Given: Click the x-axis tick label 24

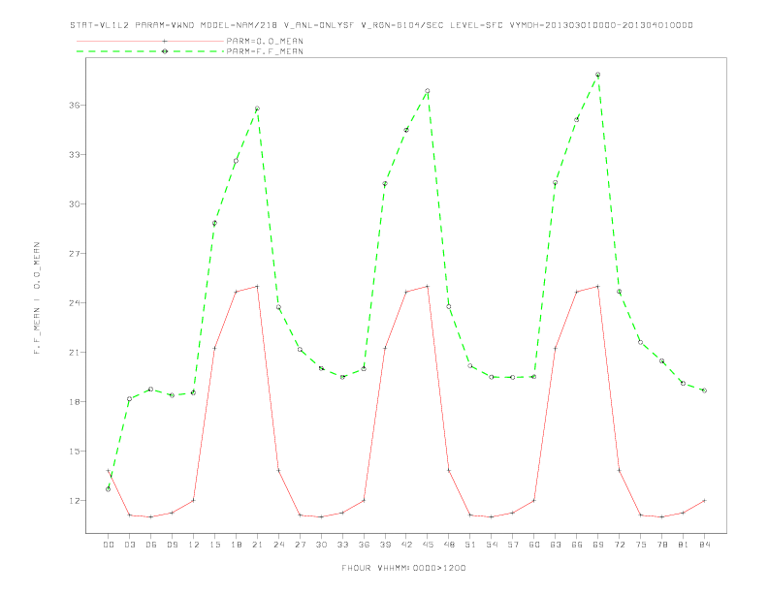Looking at the screenshot, I should (278, 545).
